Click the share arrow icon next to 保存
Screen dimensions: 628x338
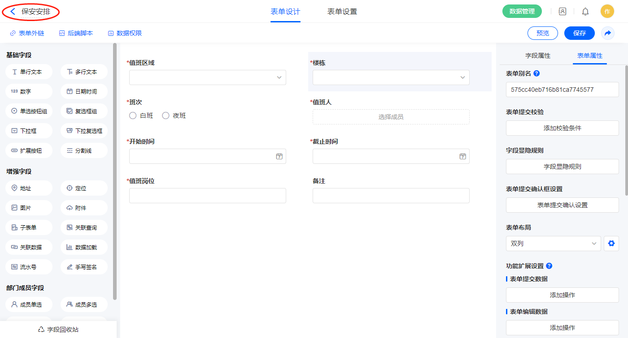point(607,33)
